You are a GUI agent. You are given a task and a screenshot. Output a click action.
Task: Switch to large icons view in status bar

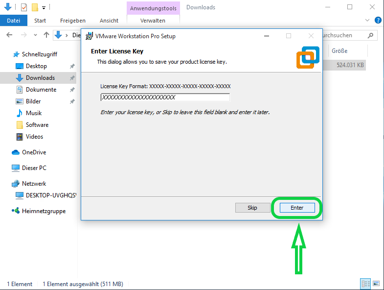pyautogui.click(x=376, y=284)
